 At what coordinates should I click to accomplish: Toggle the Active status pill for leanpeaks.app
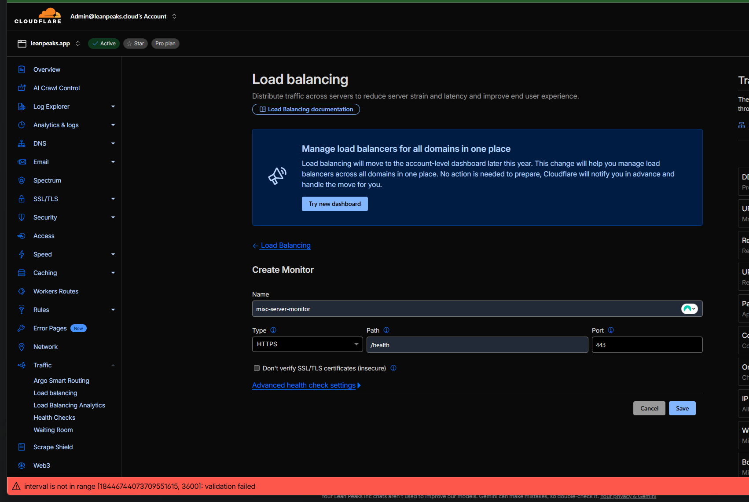click(103, 43)
